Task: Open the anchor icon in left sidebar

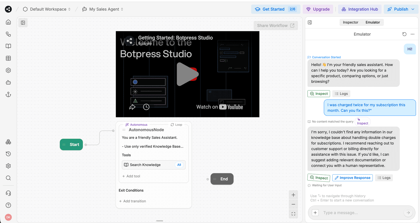Action: point(8,95)
